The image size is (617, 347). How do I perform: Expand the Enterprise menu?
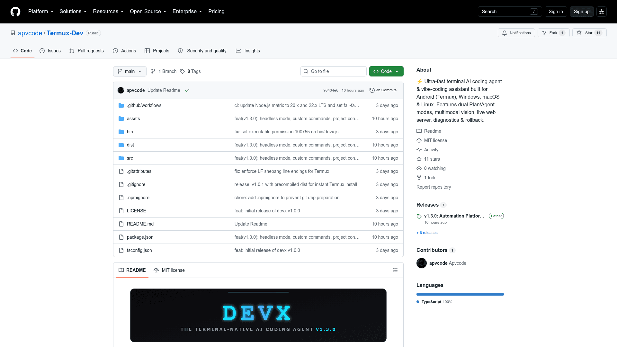tap(187, 12)
